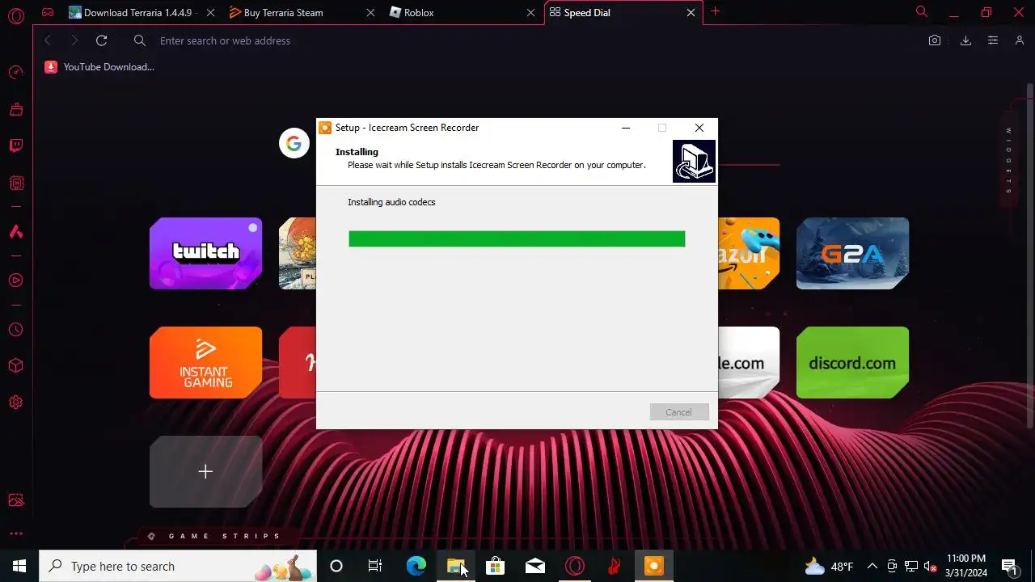Image resolution: width=1035 pixels, height=582 pixels.
Task: Open the Game Strips section
Action: click(215, 536)
